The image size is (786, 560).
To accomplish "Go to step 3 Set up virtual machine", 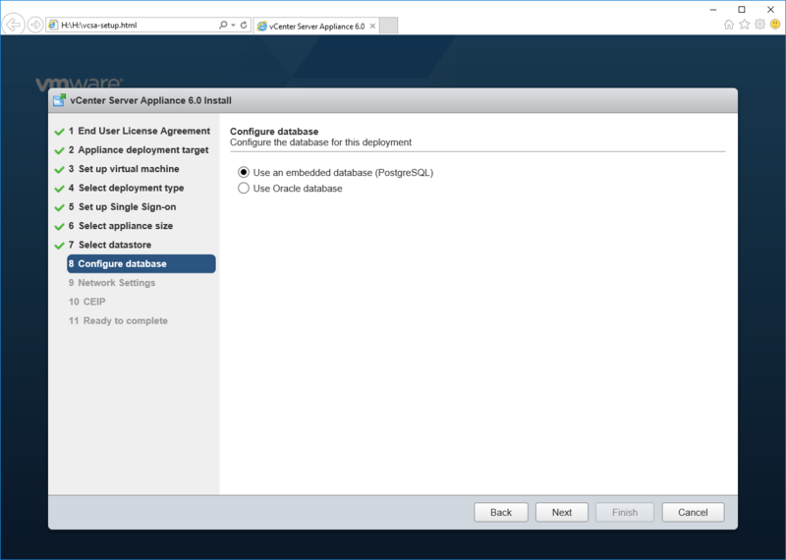I will tap(124, 169).
